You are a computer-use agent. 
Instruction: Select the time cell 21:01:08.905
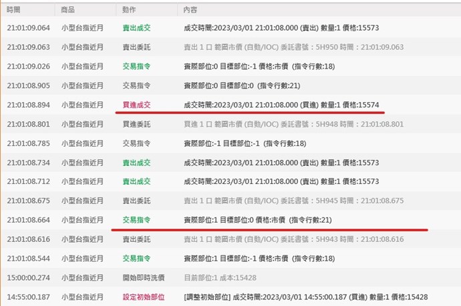tap(29, 86)
